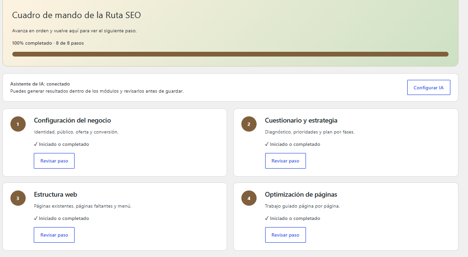Click the step 1 number badge
The height and width of the screenshot is (257, 468).
click(x=18, y=124)
